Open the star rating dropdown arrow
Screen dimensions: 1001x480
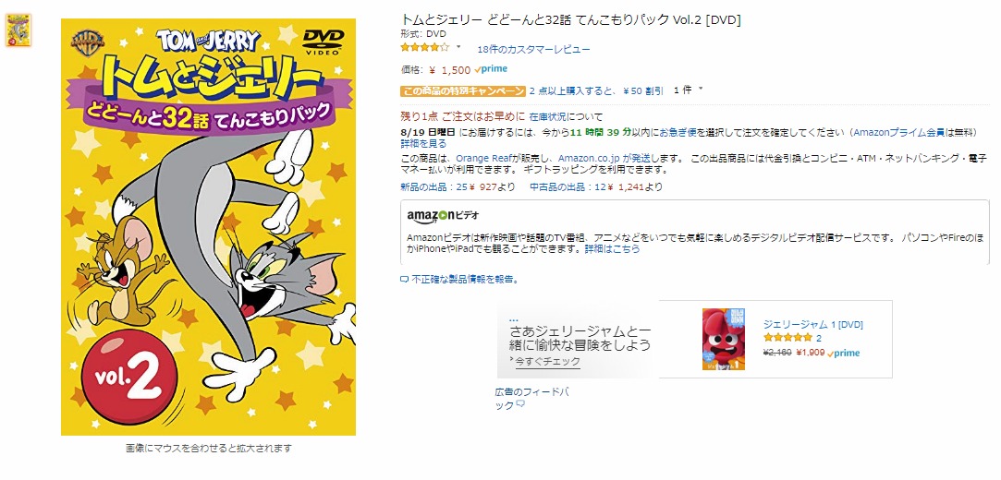point(458,46)
